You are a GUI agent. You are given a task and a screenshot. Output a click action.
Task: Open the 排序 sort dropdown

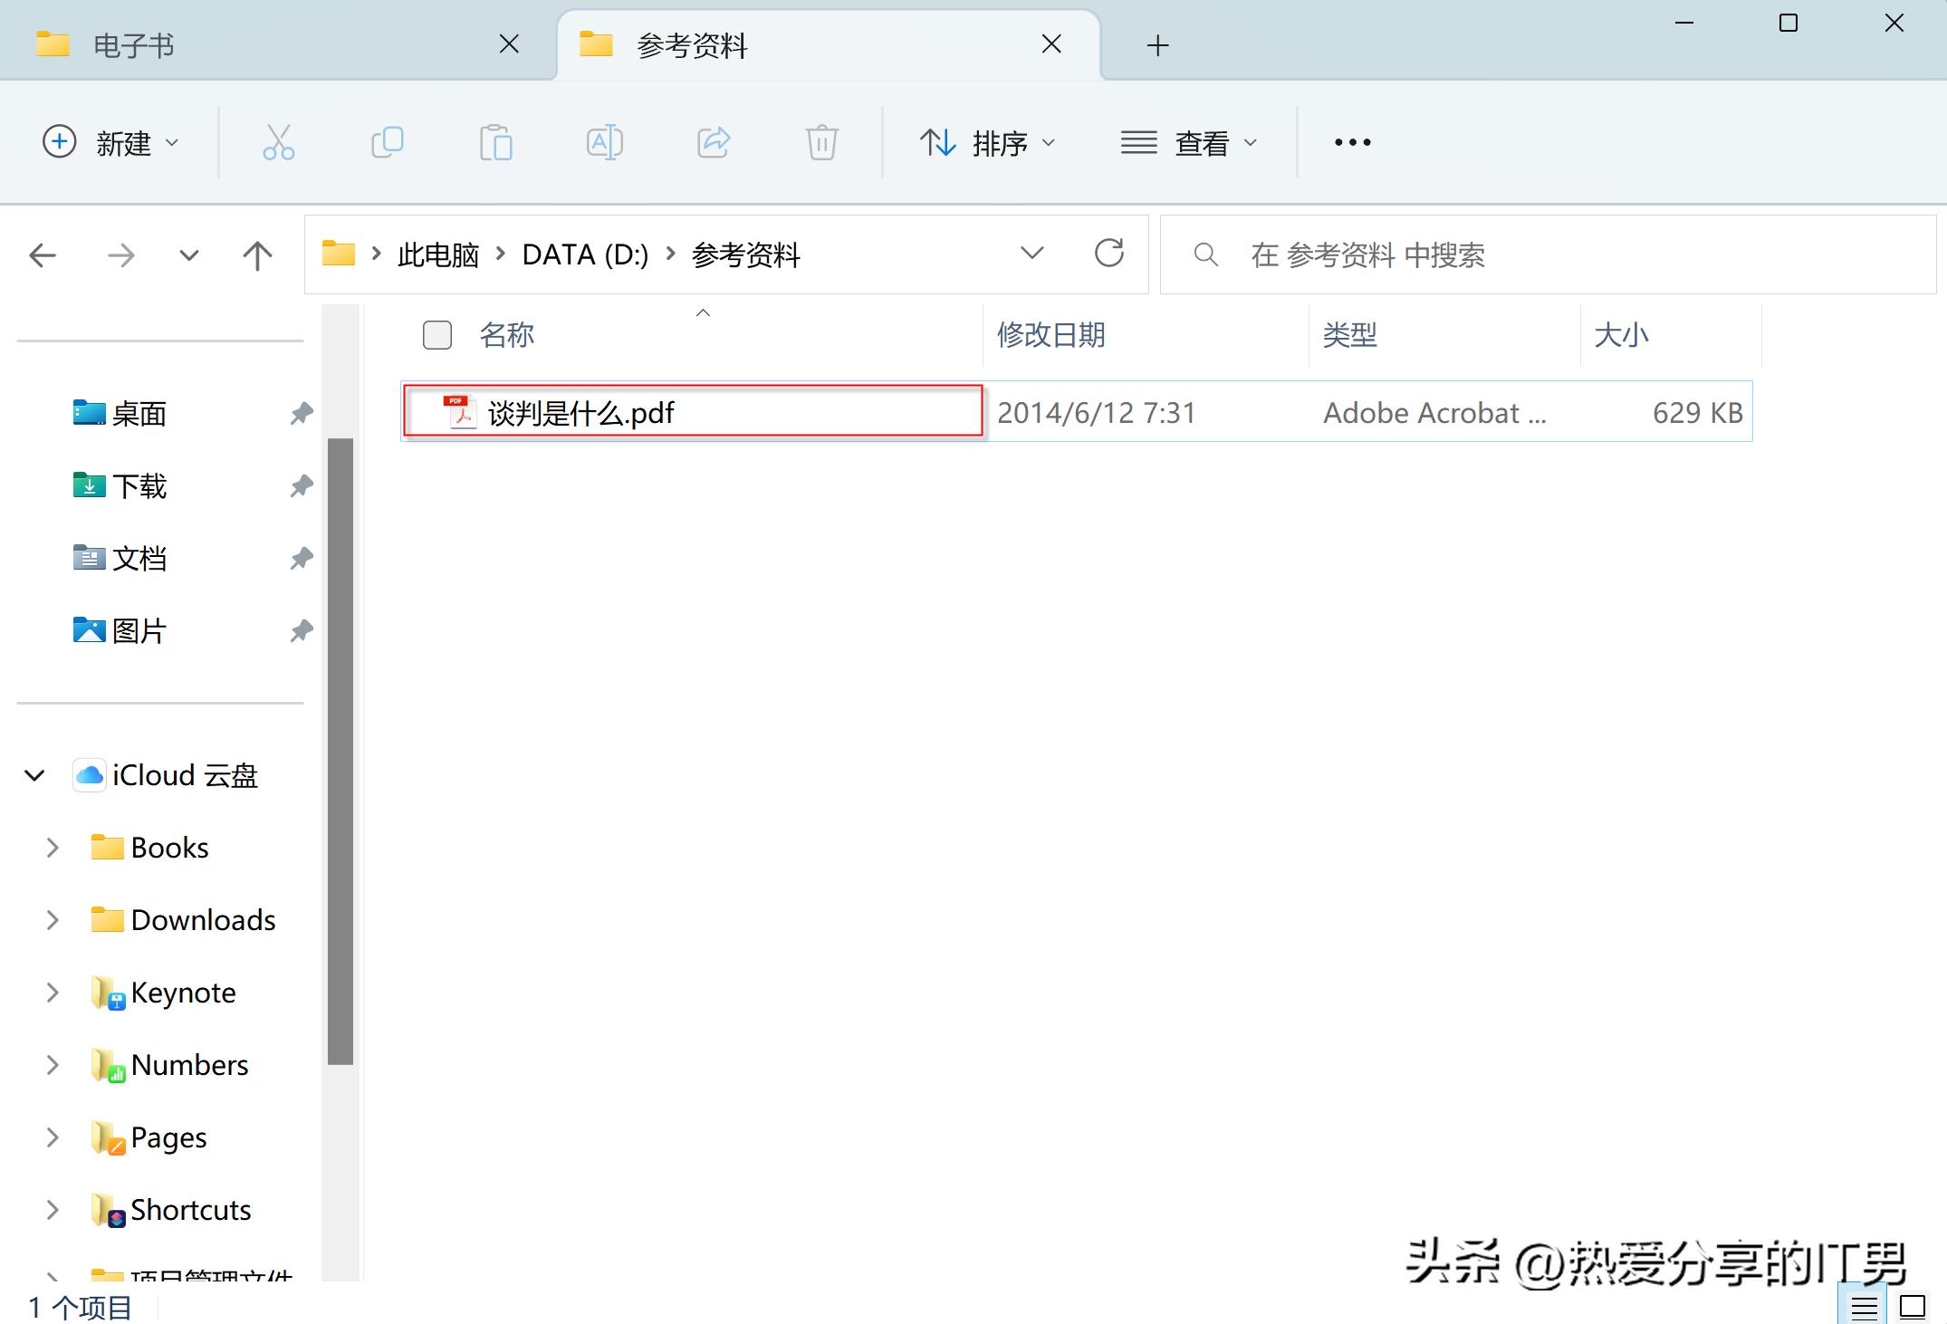989,142
